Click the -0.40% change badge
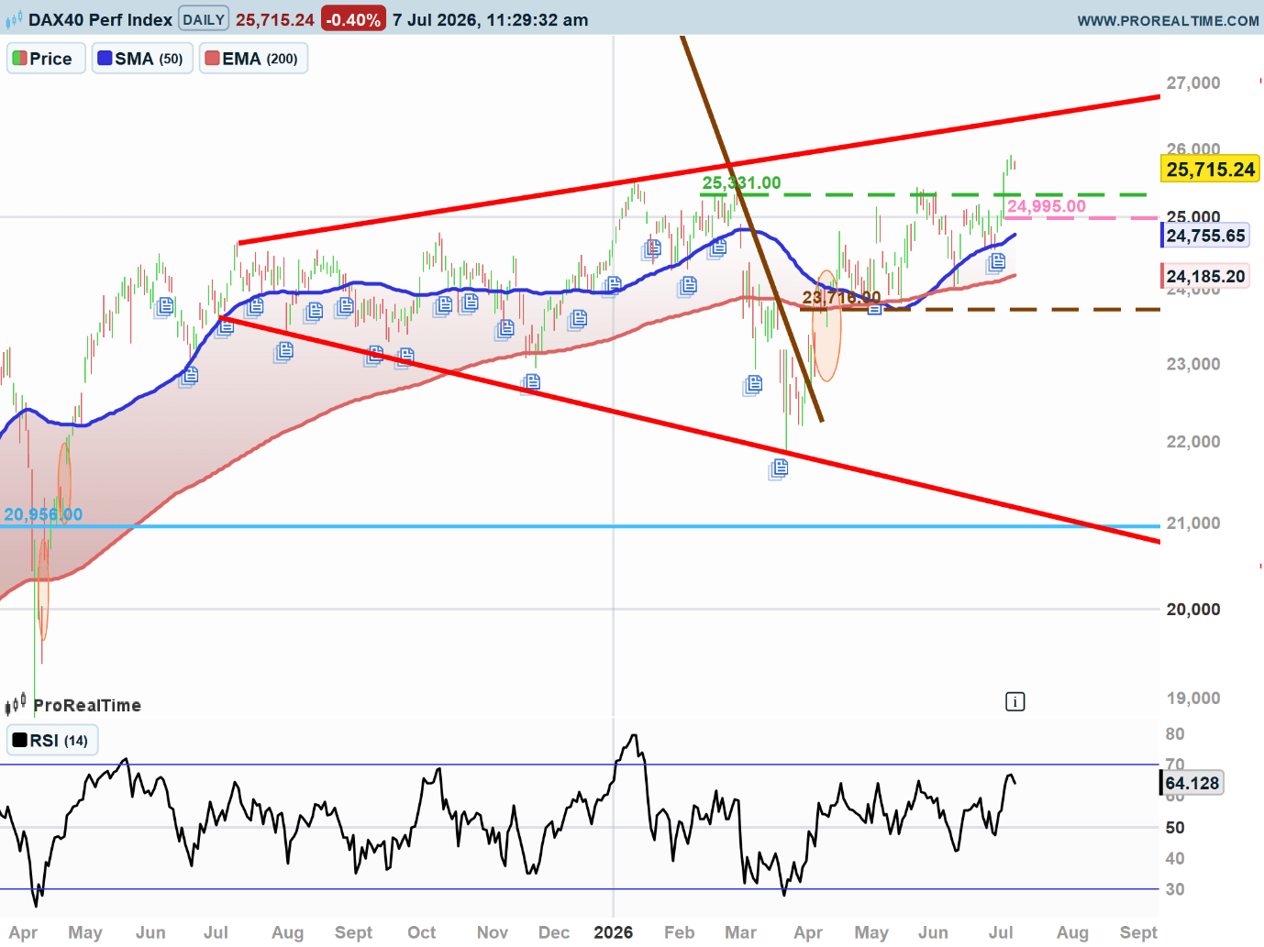 coord(353,19)
